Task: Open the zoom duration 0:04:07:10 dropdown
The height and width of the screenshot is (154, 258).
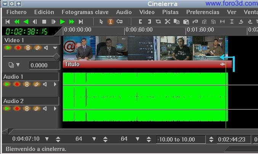Action: pyautogui.click(x=47, y=139)
